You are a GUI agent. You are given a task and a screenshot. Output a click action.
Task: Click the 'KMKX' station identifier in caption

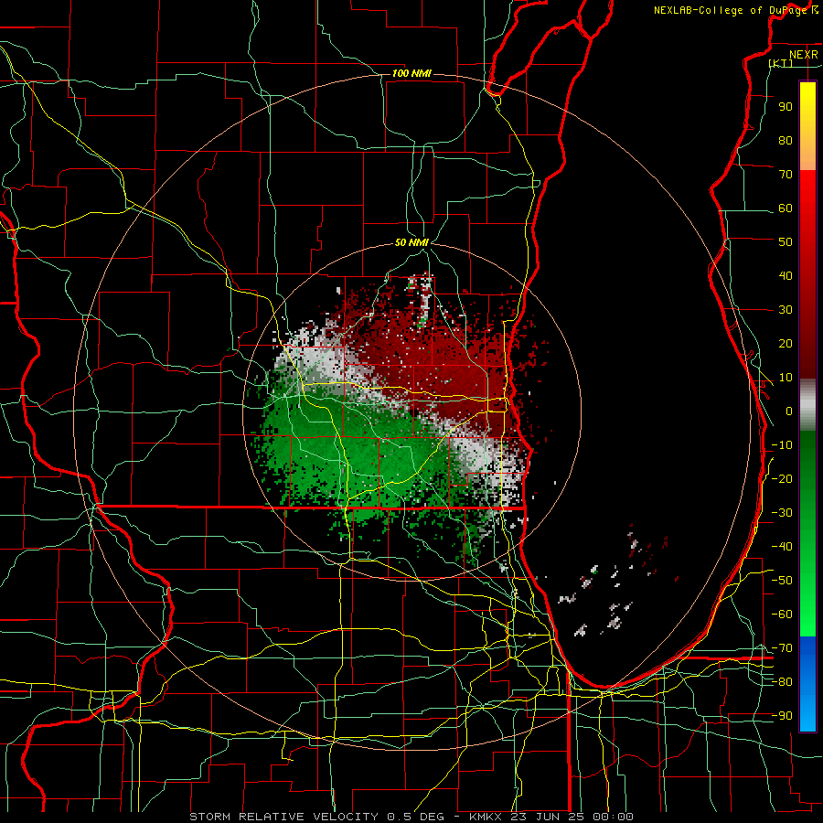pyautogui.click(x=487, y=817)
